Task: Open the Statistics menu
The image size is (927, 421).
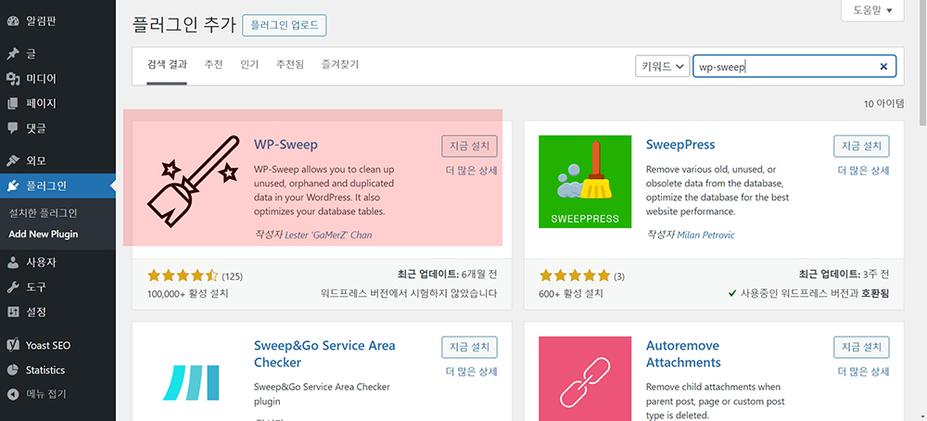Action: click(57, 370)
